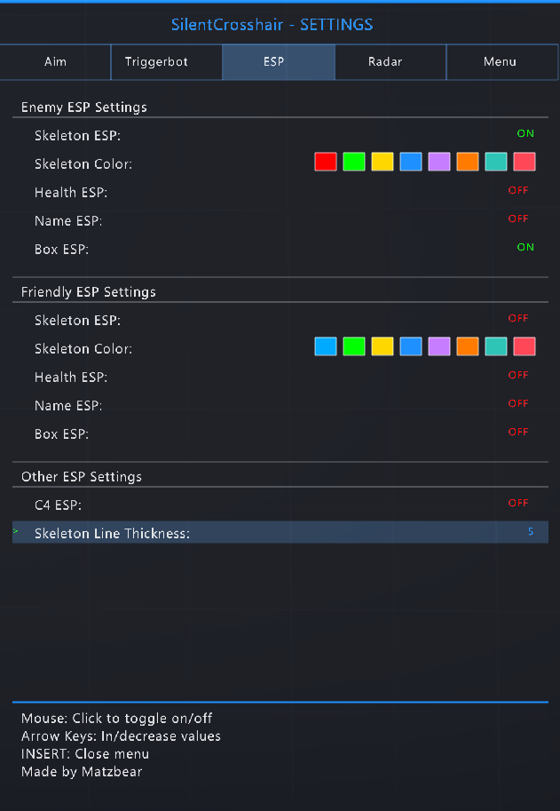Open the Triggerbot settings tab
The height and width of the screenshot is (811, 560).
(166, 61)
